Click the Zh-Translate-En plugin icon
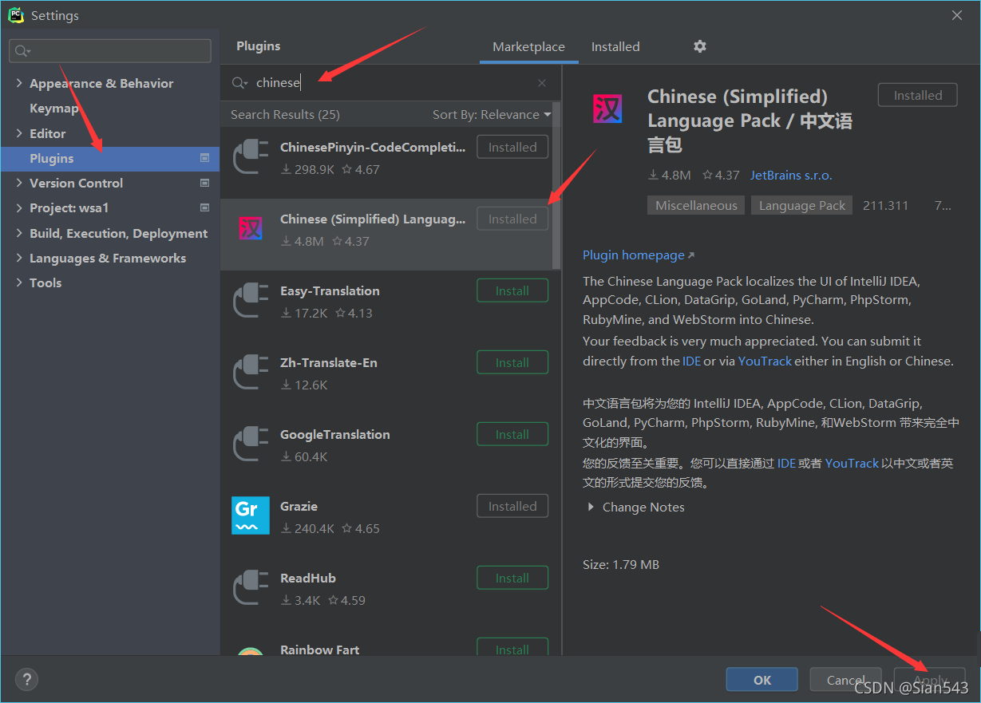The height and width of the screenshot is (703, 981). tap(251, 371)
